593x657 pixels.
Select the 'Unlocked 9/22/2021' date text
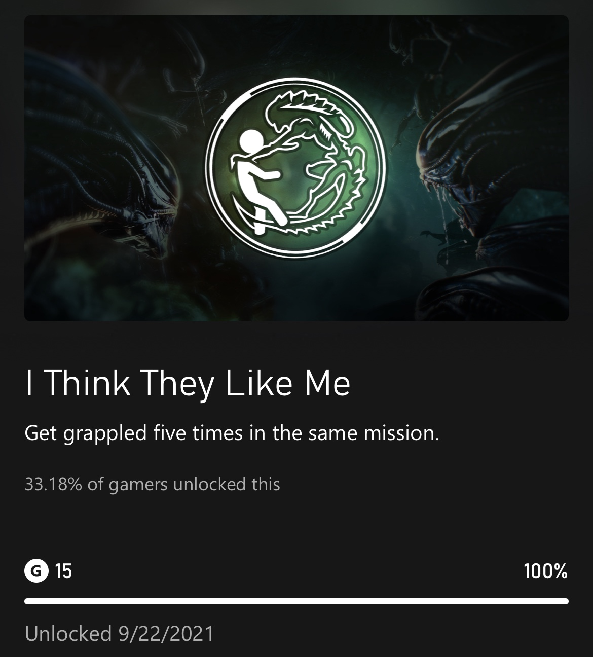[120, 634]
